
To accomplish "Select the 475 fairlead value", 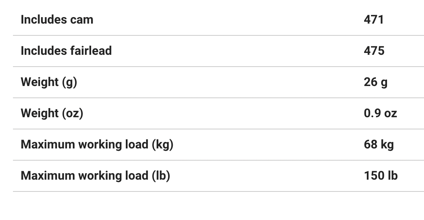I will click(374, 51).
